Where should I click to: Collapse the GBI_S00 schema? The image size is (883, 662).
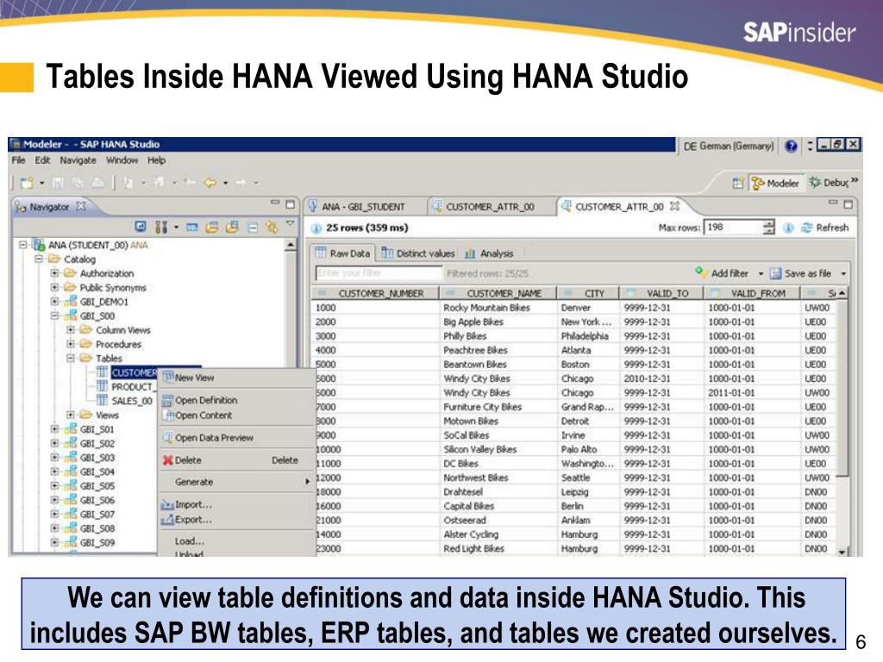click(54, 315)
